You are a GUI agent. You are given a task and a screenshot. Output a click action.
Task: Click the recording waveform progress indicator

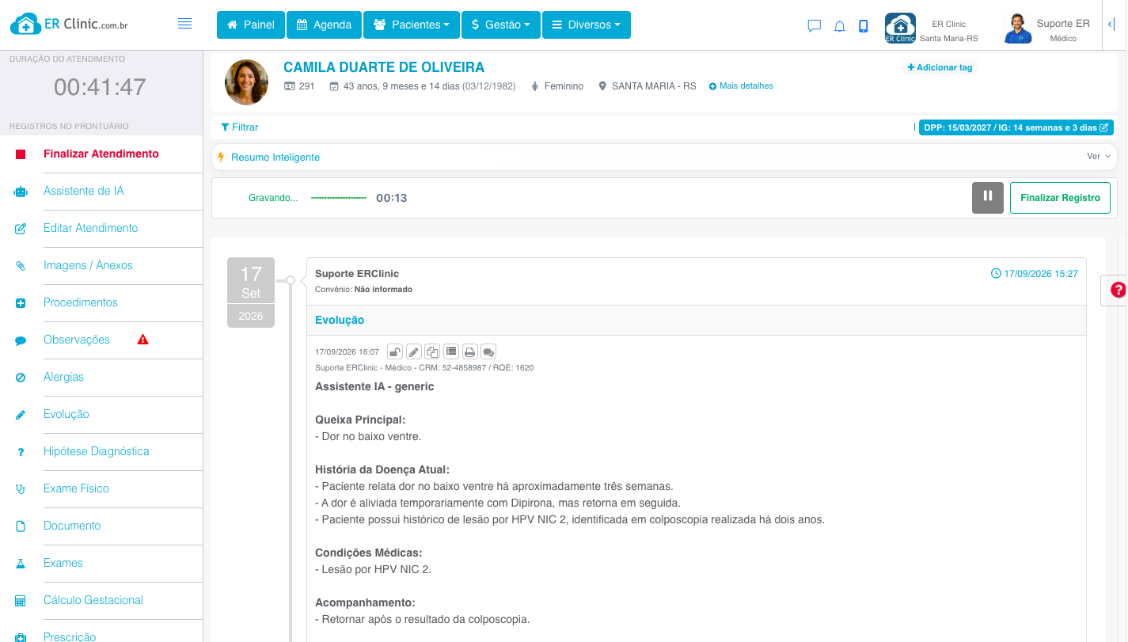[x=339, y=198]
